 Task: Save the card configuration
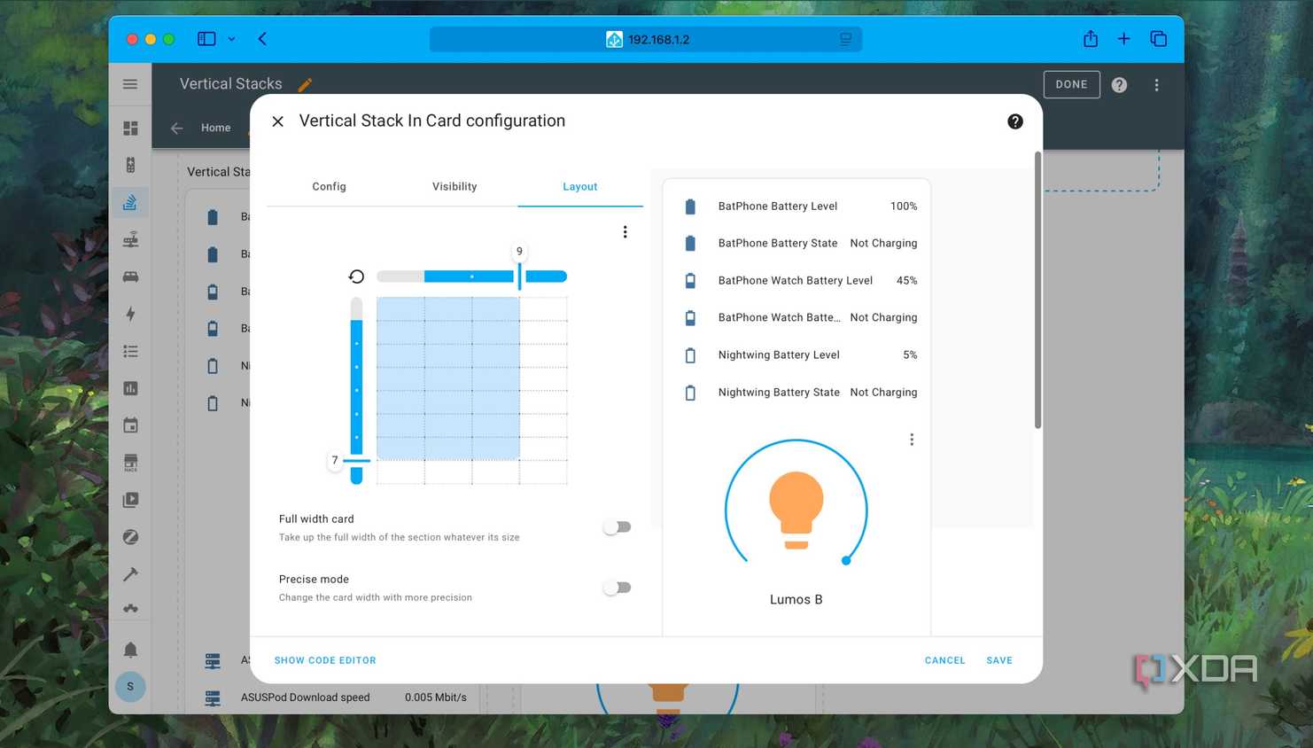click(999, 660)
